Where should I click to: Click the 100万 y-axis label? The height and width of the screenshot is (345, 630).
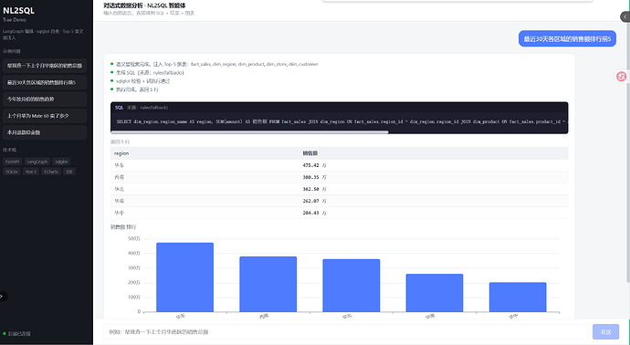coord(134,298)
